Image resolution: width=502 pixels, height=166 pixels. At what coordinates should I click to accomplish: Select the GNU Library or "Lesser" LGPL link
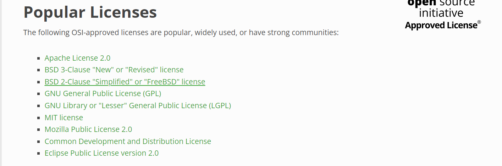coord(138,106)
